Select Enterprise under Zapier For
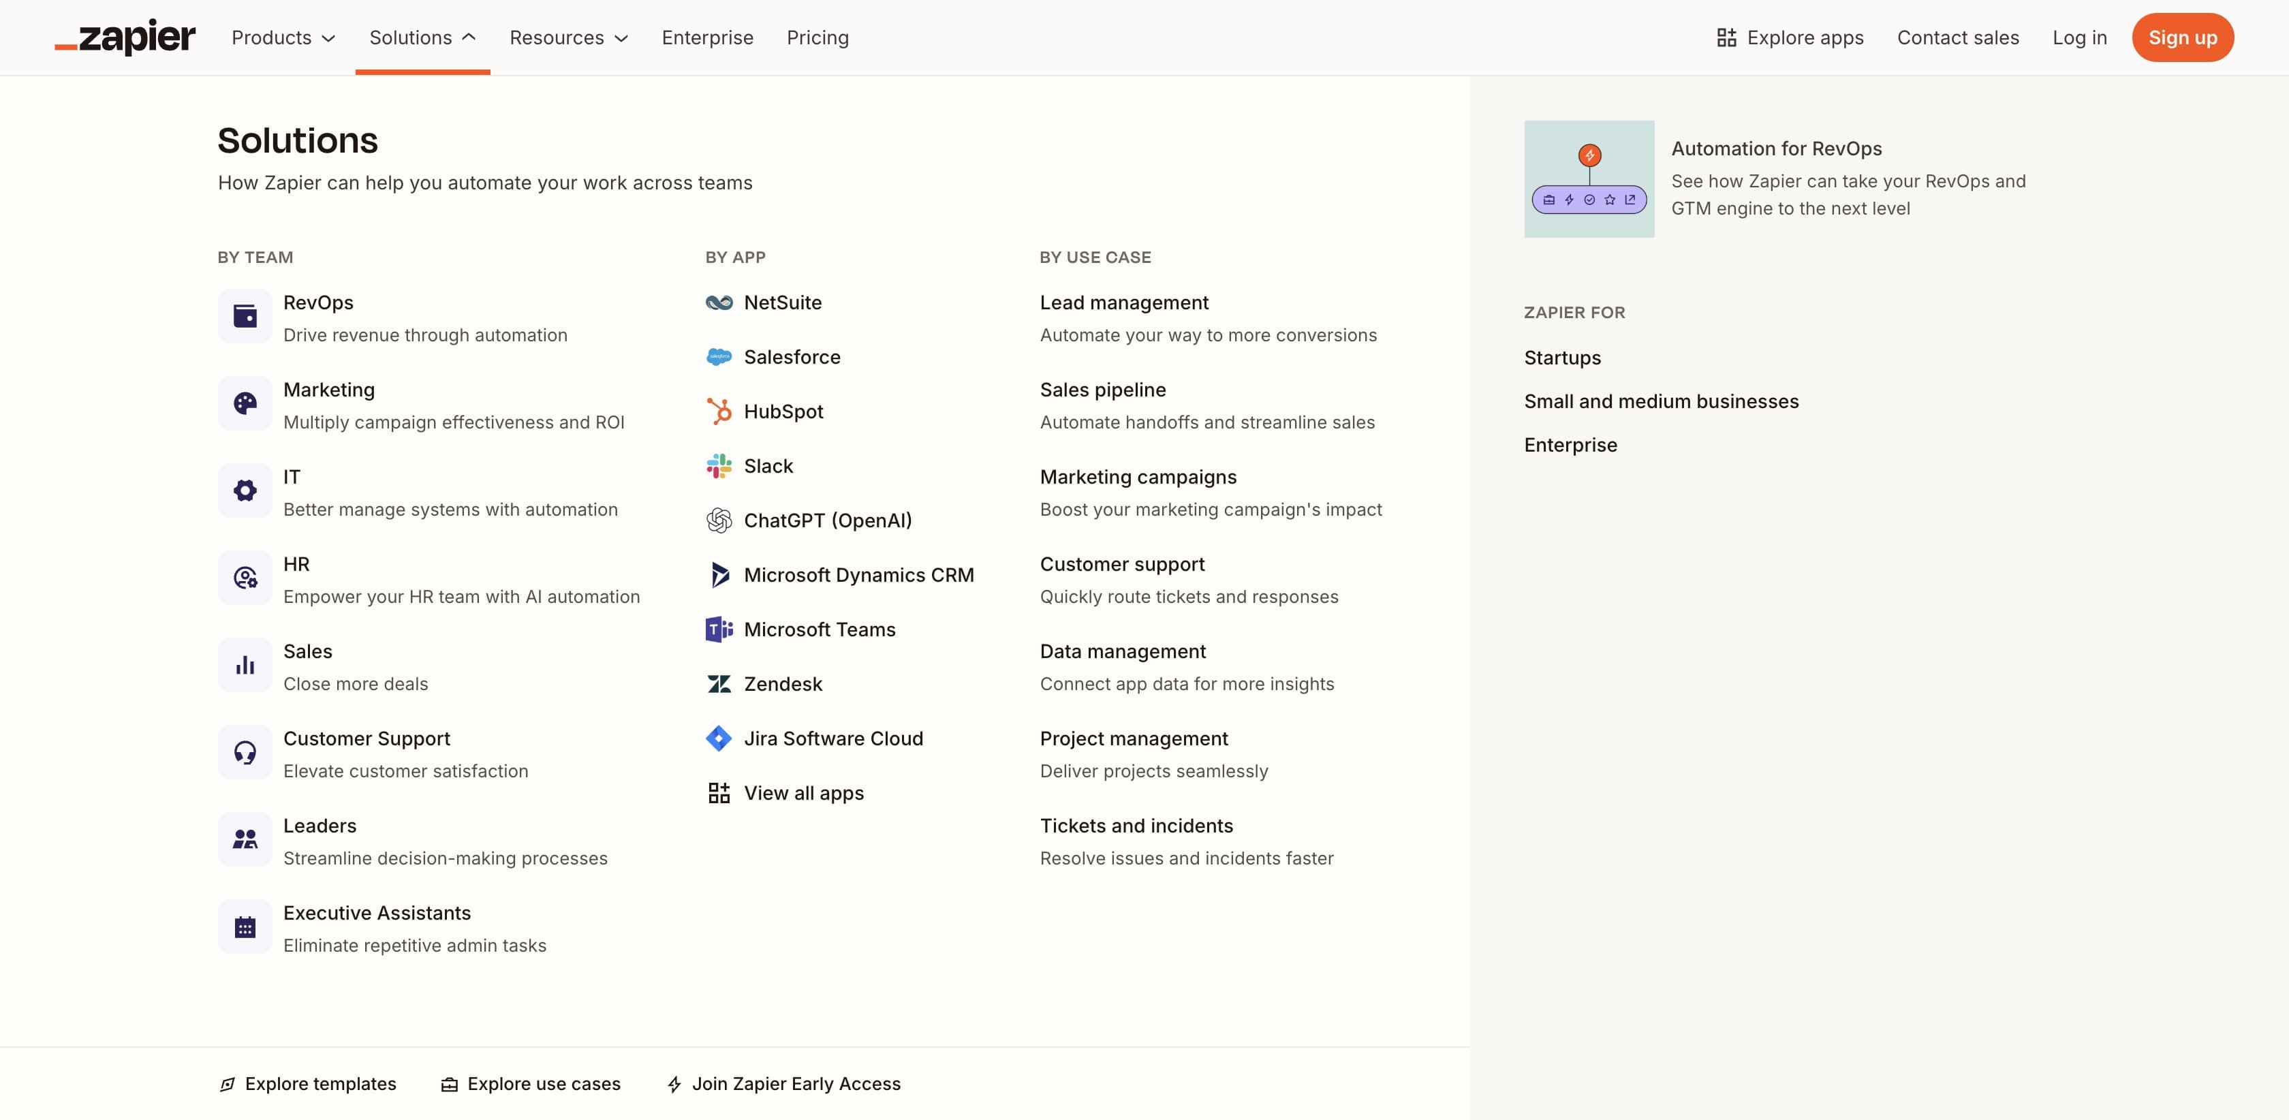Viewport: 2289px width, 1120px height. [x=1570, y=444]
